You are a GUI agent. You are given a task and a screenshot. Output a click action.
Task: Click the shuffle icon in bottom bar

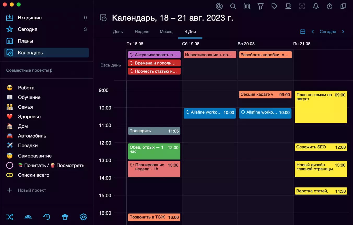click(10, 217)
